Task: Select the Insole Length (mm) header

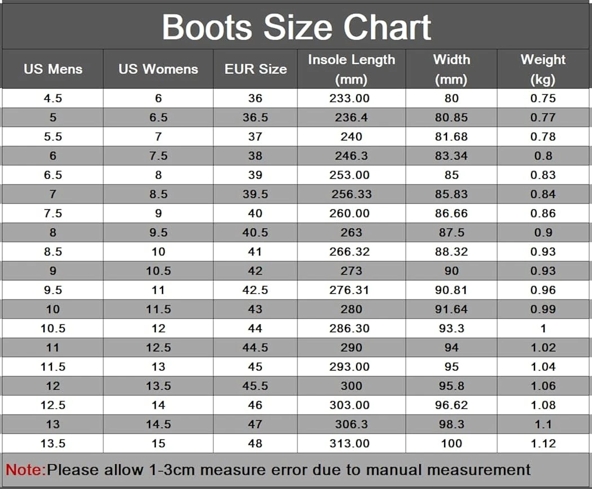Action: [351, 69]
